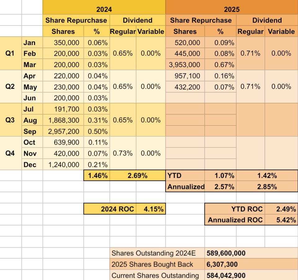Screen dimensions: 298x280
Task: Select the 5.42% annualized ROC value
Action: (x=281, y=220)
